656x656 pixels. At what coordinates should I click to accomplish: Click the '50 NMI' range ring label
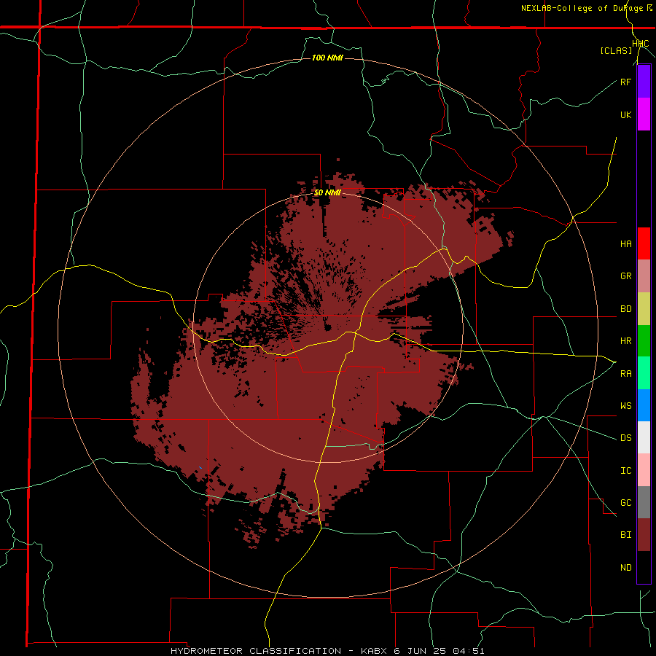click(327, 193)
